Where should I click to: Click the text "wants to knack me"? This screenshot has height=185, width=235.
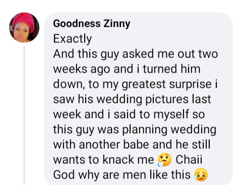(103, 160)
